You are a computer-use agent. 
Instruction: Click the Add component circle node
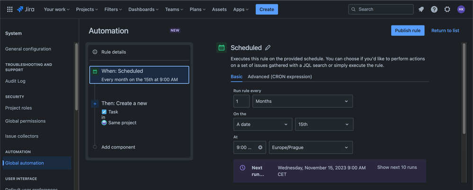point(95,147)
